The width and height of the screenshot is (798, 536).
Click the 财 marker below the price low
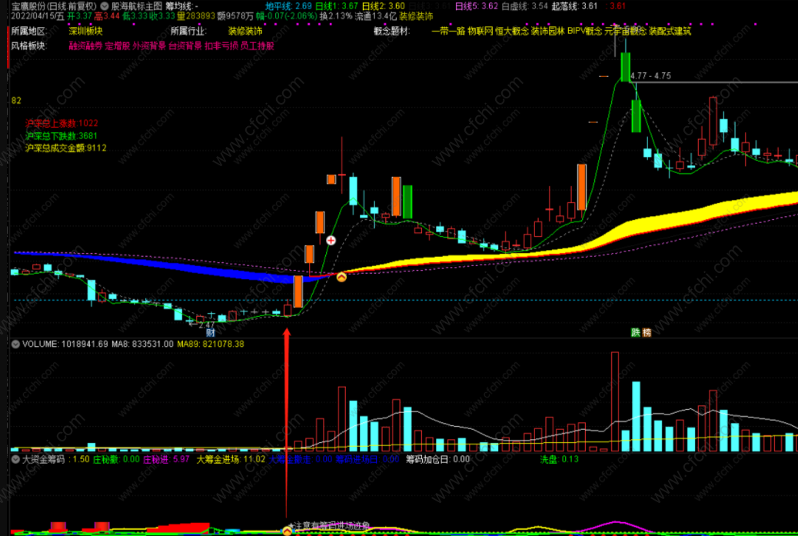(x=209, y=332)
